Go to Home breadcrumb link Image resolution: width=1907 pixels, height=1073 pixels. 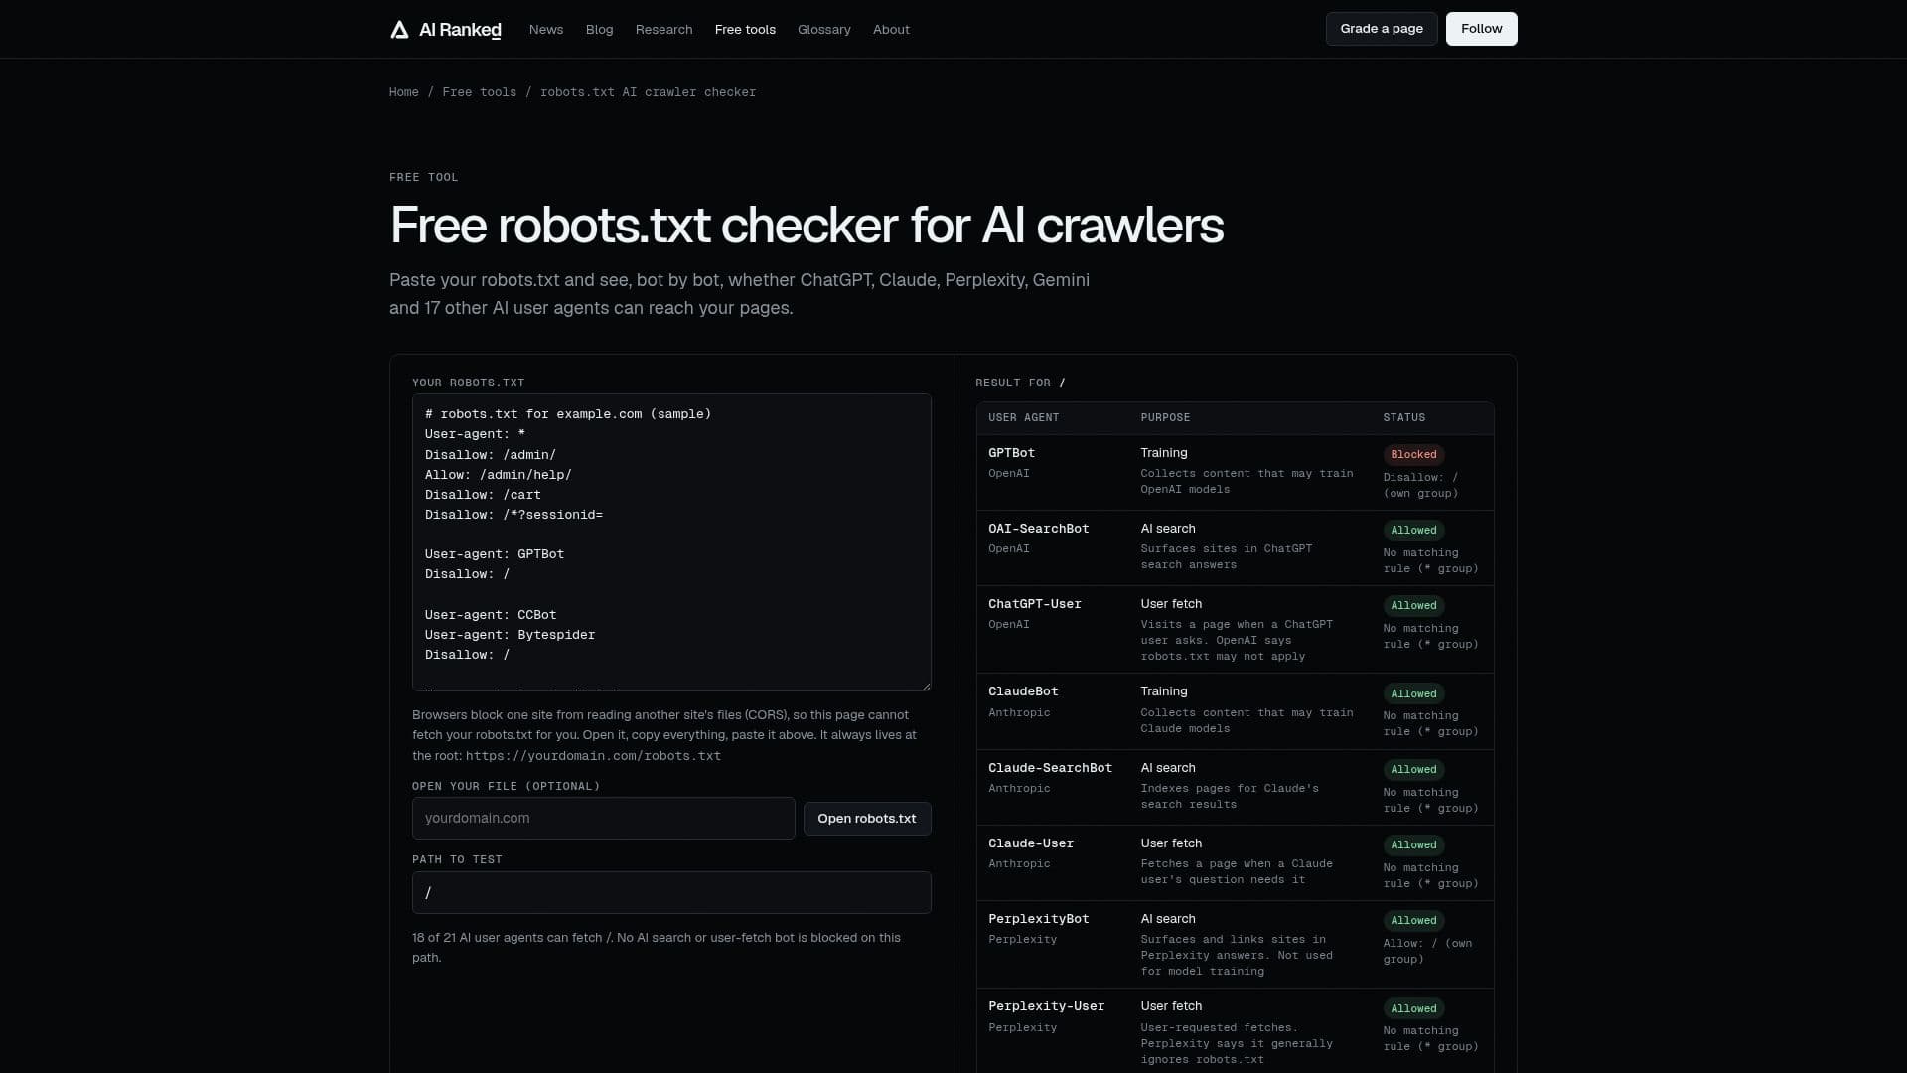pyautogui.click(x=404, y=92)
